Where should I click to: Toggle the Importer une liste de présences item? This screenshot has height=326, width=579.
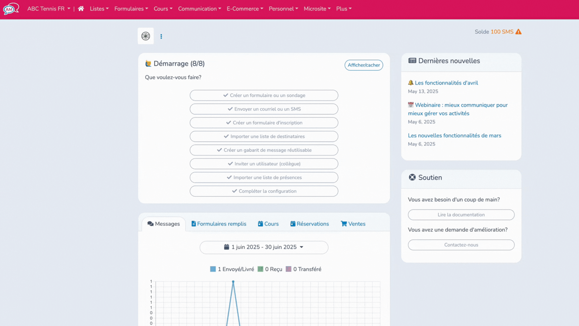[264, 177]
